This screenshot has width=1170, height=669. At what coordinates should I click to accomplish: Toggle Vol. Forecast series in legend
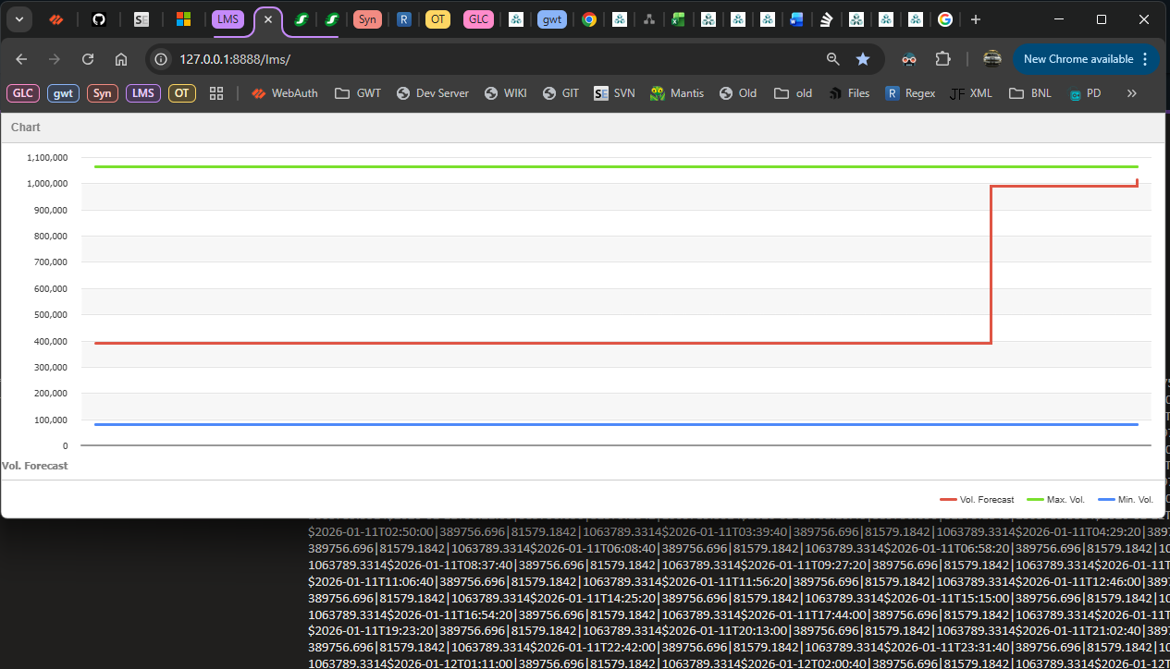pyautogui.click(x=977, y=500)
